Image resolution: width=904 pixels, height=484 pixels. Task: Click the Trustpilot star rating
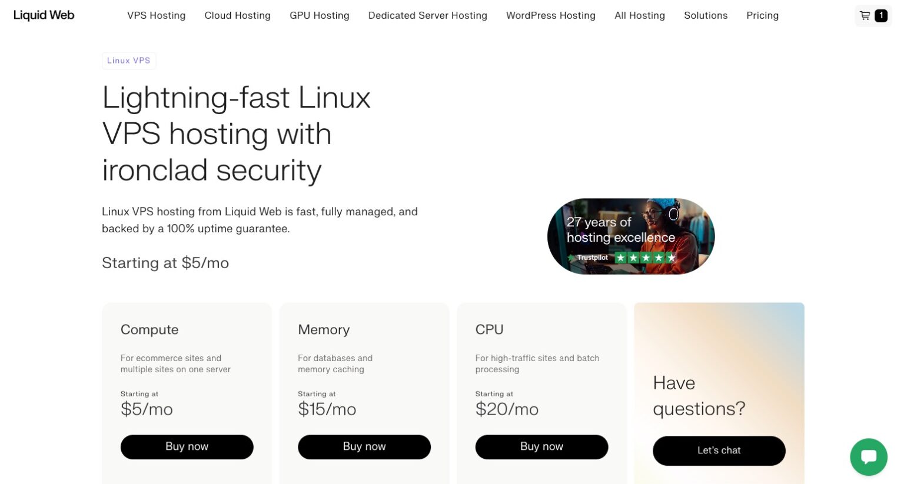tap(645, 258)
